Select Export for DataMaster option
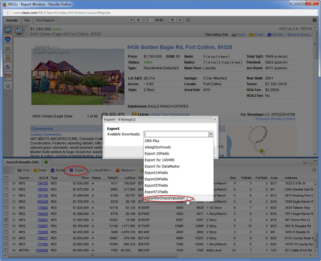 coord(162,166)
